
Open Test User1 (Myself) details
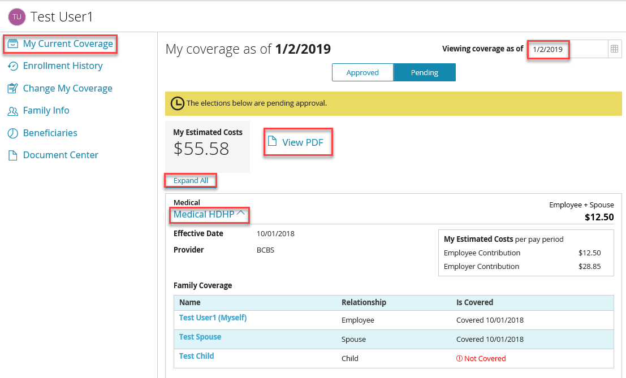tap(213, 318)
